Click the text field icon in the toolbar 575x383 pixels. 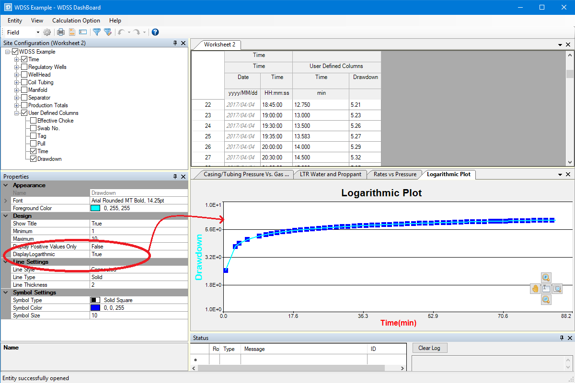coord(83,32)
